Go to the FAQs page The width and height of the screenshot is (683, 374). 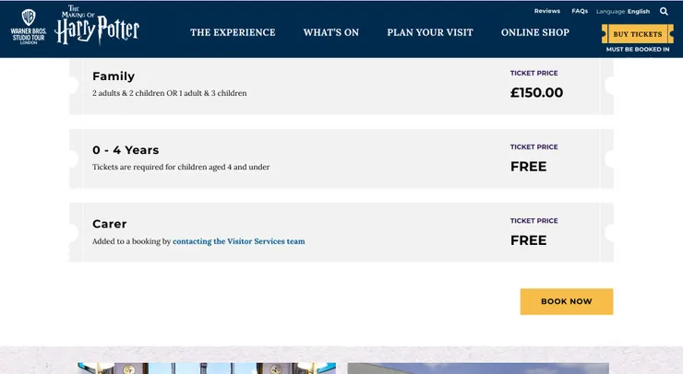pos(580,11)
